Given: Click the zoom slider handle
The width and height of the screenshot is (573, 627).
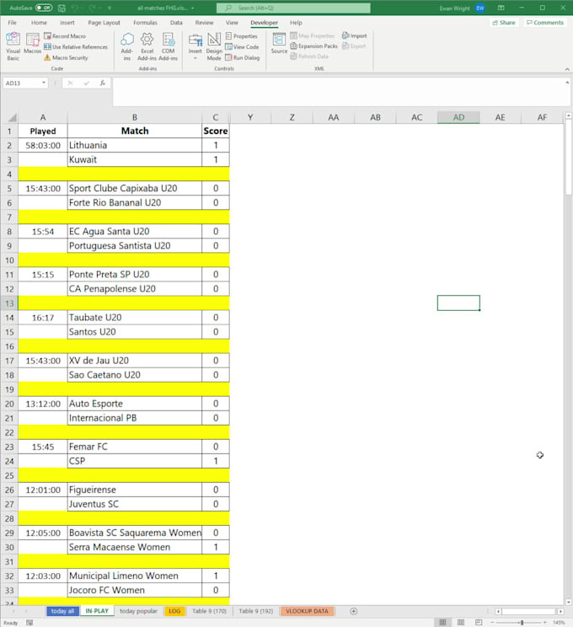Looking at the screenshot, I should [x=522, y=623].
